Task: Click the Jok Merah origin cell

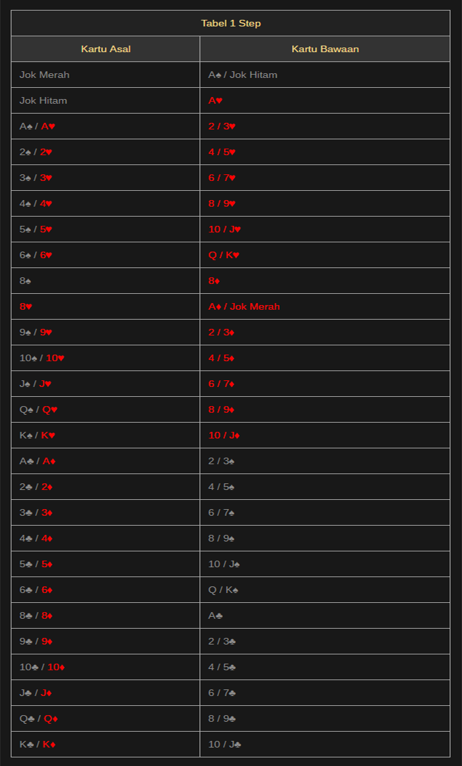Action: 106,75
